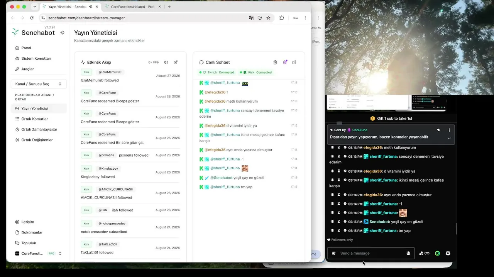Expand the CoreFuncti... PRO account switcher
Viewport: 494px width, 277px height.
[x=39, y=254]
